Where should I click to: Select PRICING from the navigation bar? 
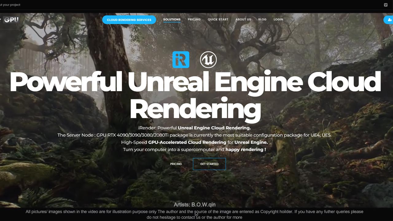point(194,19)
